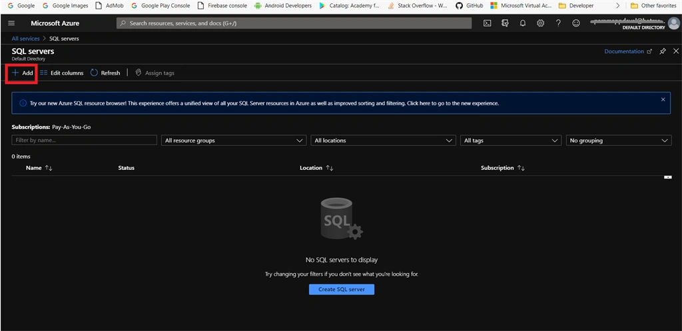Image resolution: width=682 pixels, height=331 pixels.
Task: Click the Filter by name field
Action: click(x=85, y=140)
